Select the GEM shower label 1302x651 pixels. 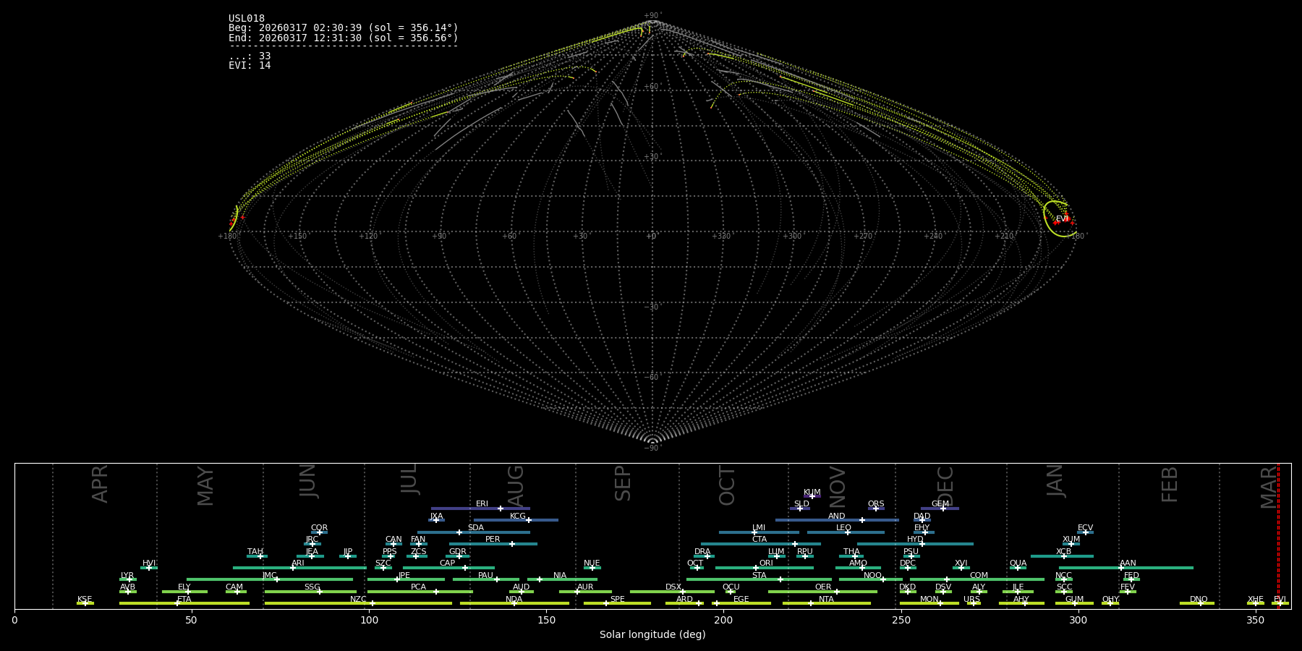pos(940,504)
